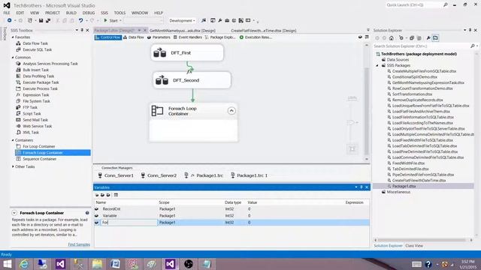Click the Conn_Server2 connection manager

(x=159, y=175)
